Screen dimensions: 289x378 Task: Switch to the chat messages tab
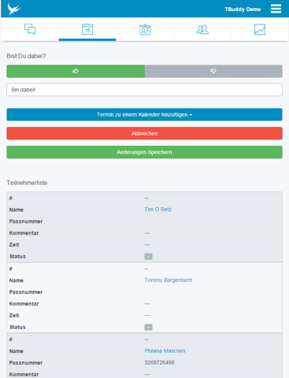[30, 29]
